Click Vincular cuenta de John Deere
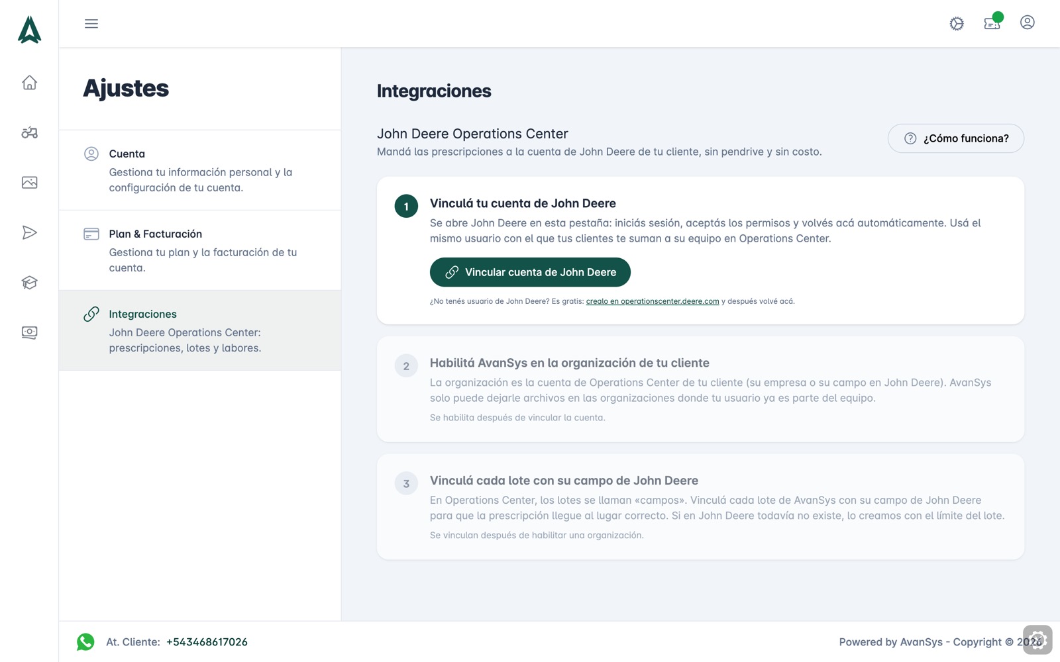This screenshot has width=1060, height=662. point(530,272)
